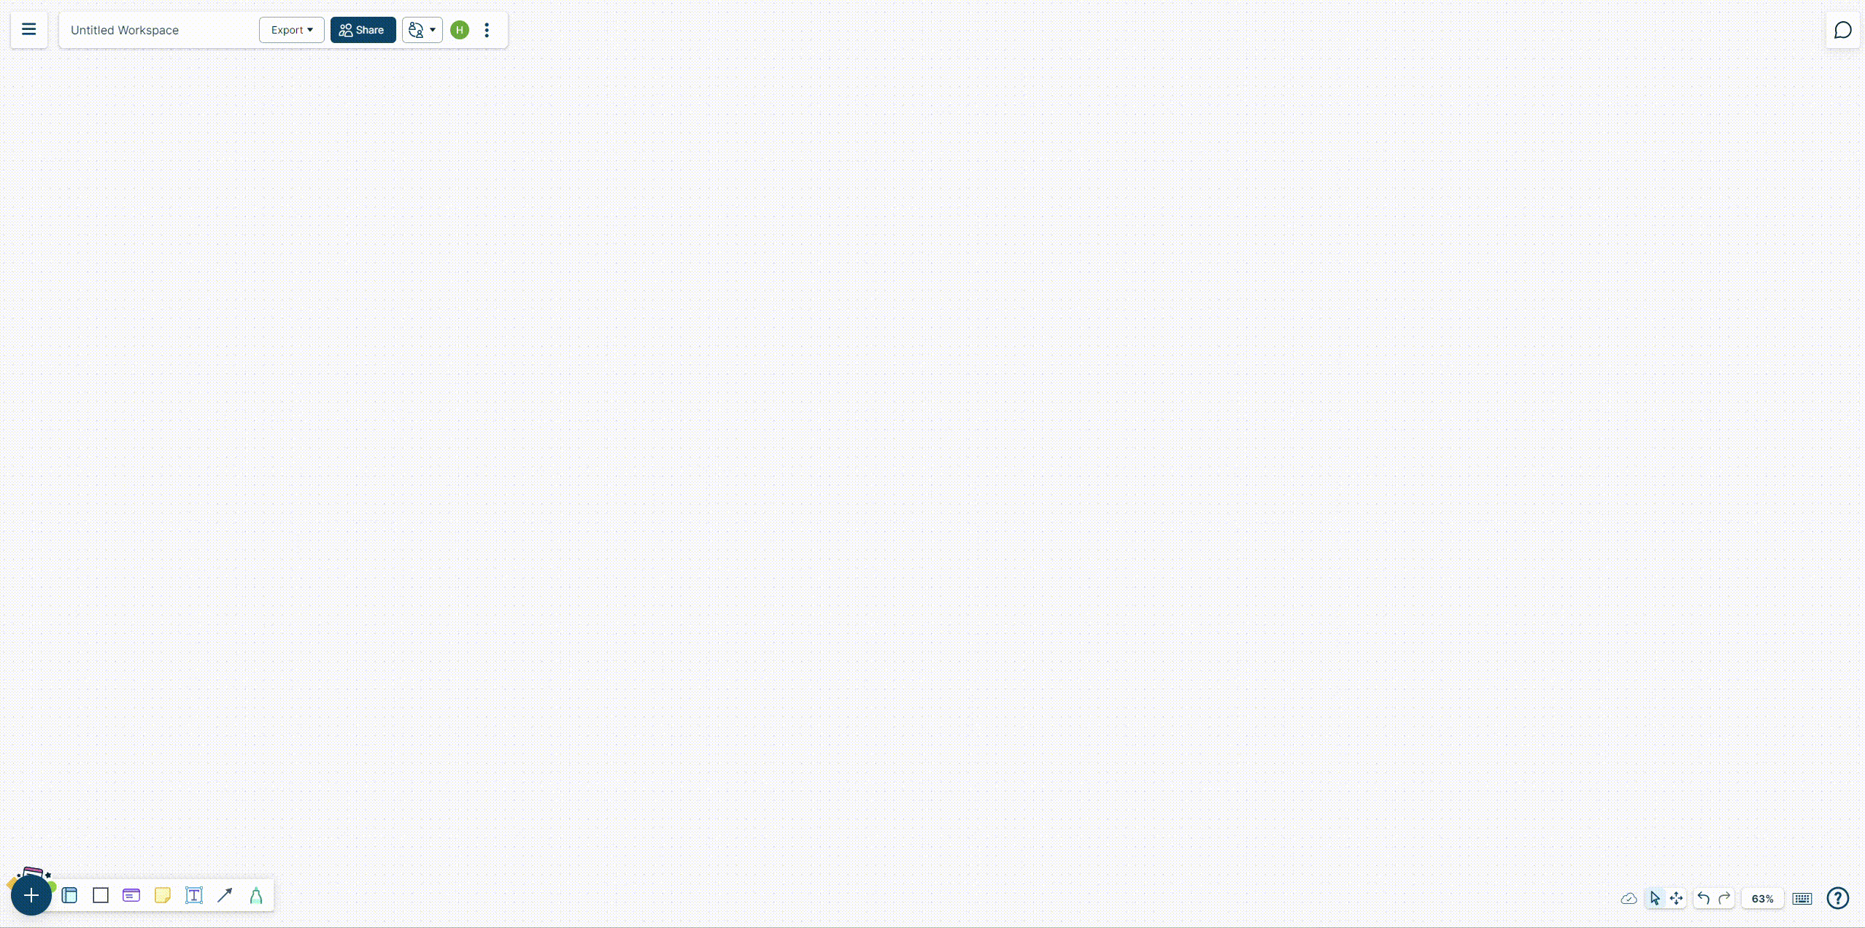Click the Share button

[363, 30]
